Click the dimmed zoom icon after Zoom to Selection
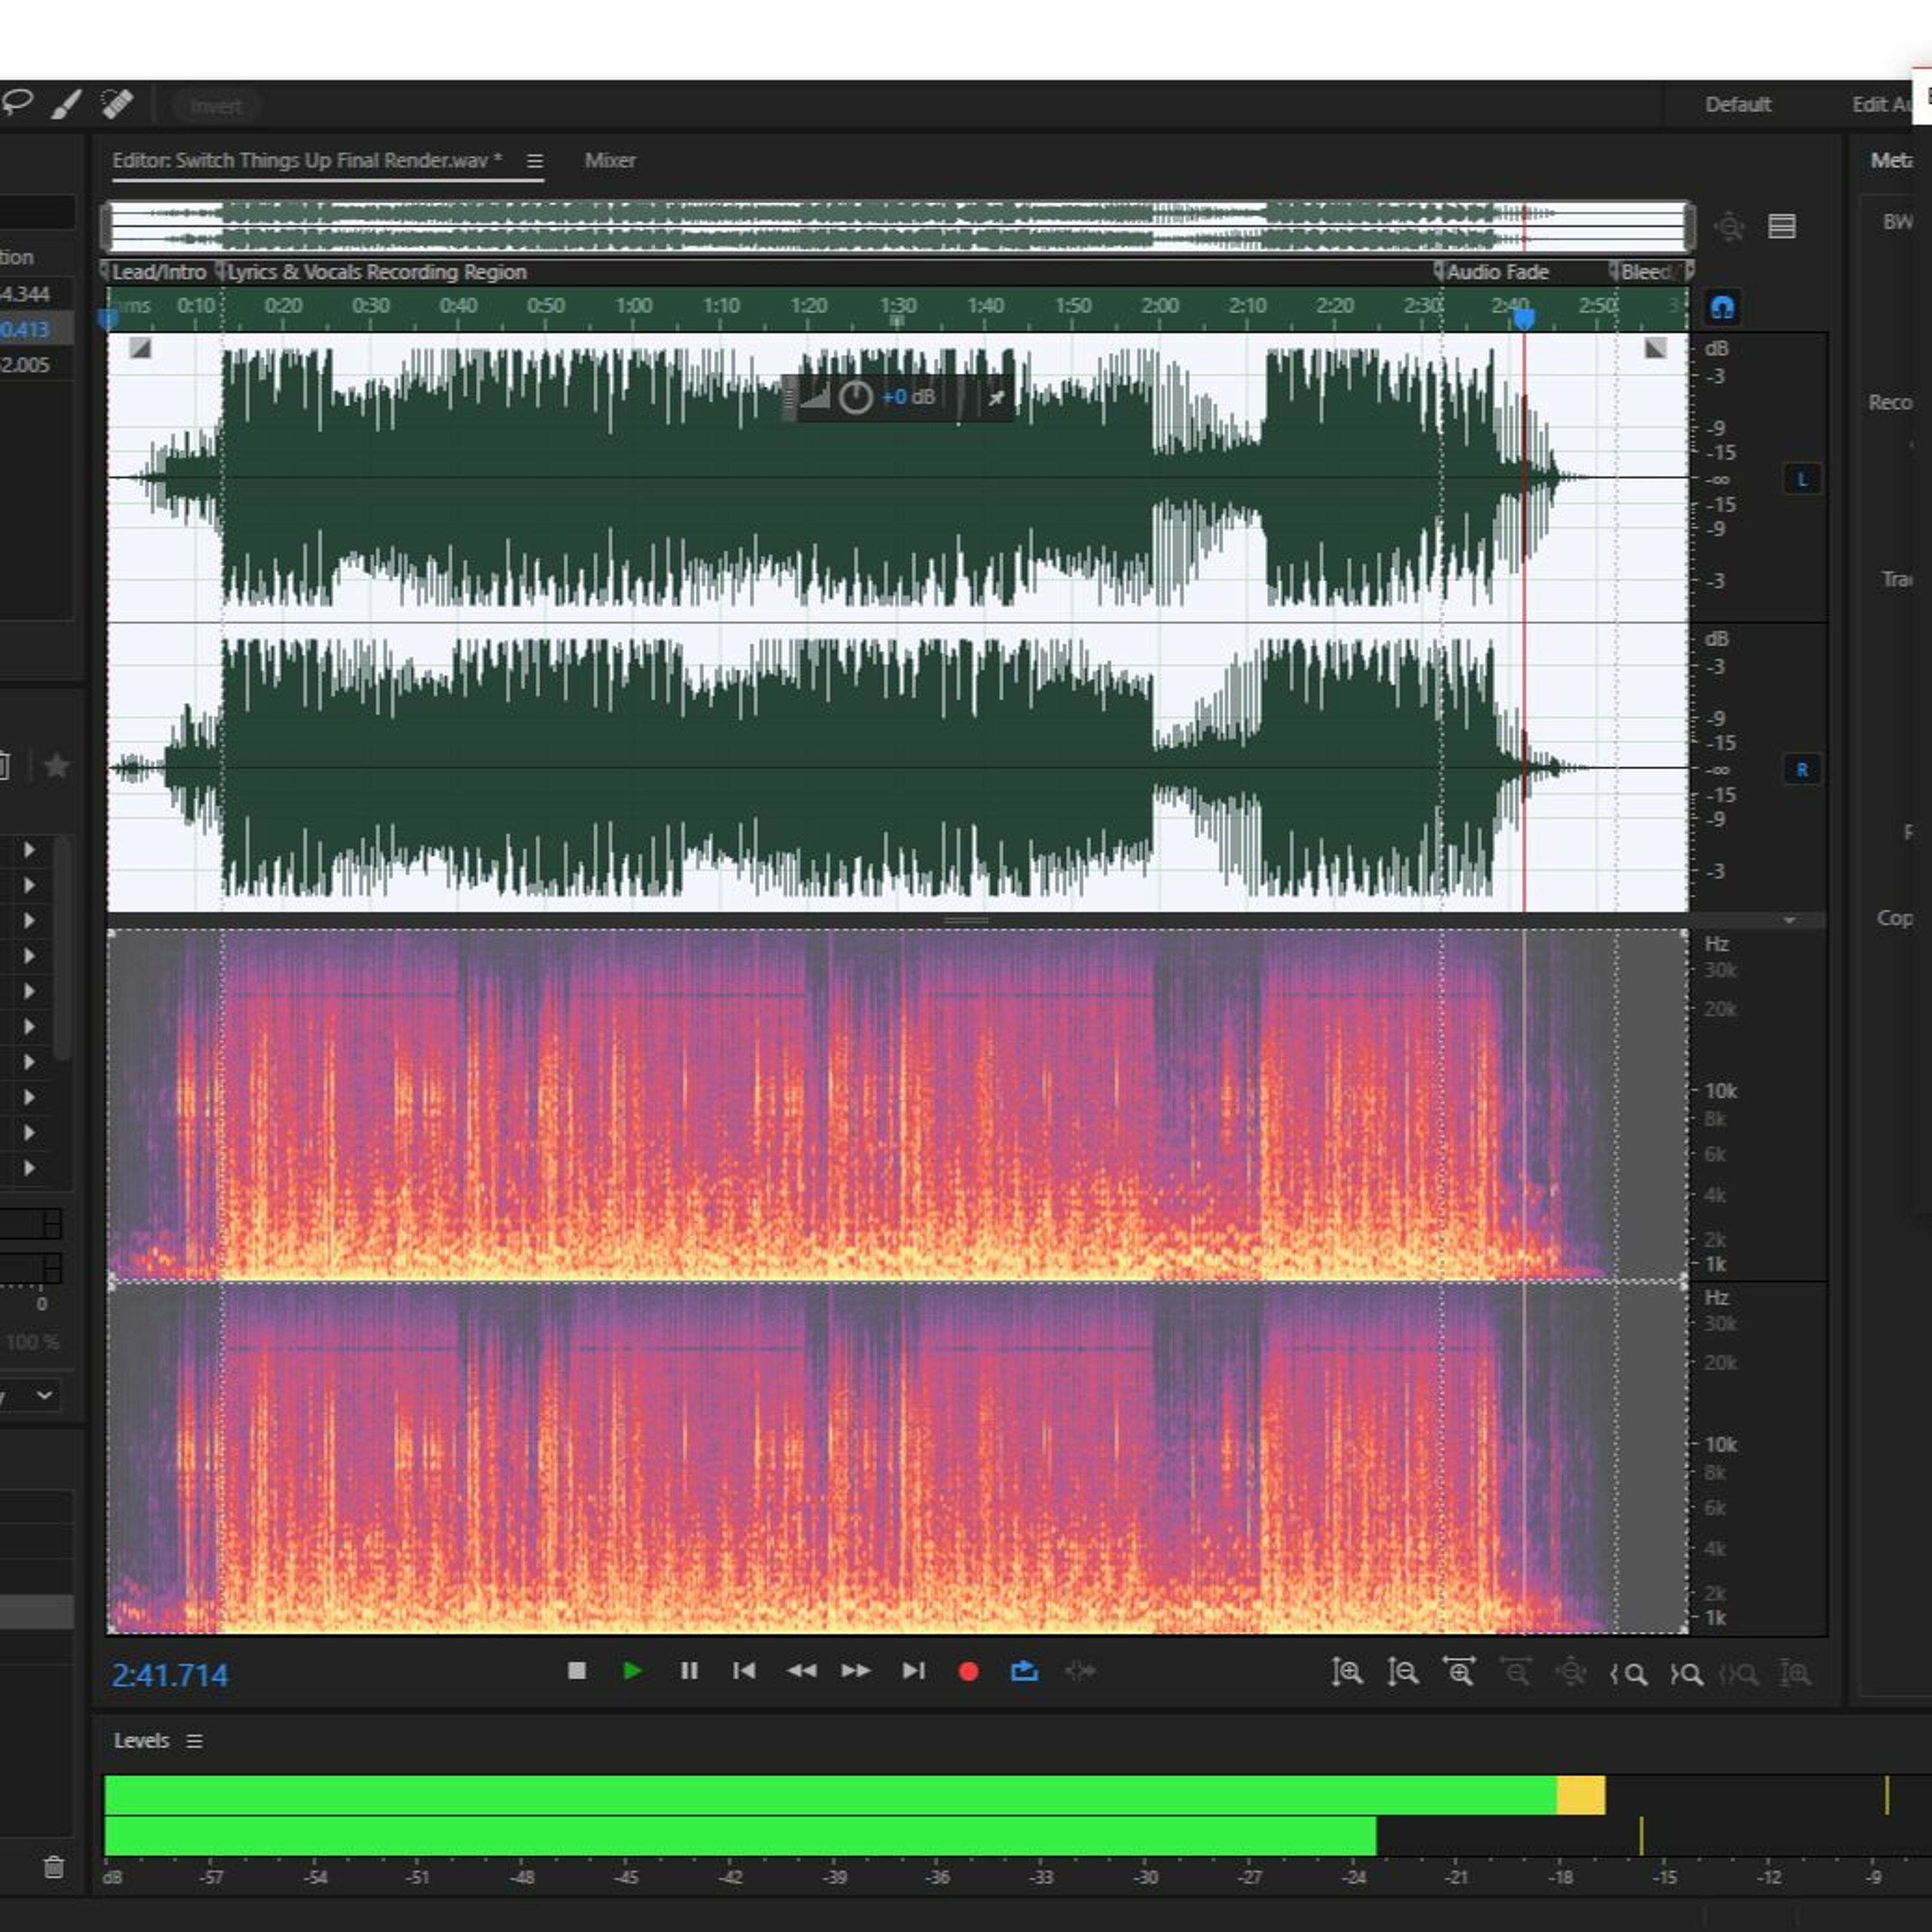 tap(1795, 1673)
